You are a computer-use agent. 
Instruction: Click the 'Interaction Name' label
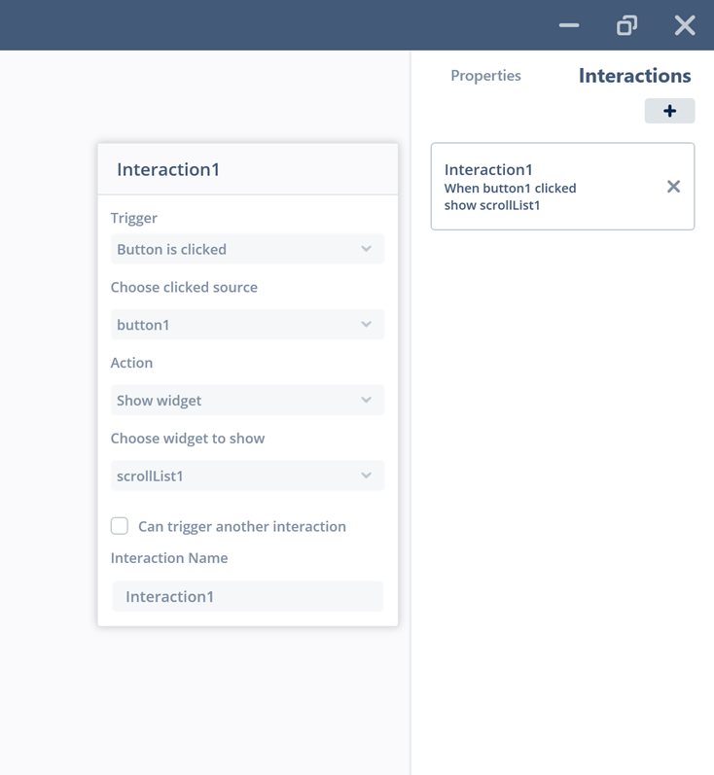coord(169,558)
